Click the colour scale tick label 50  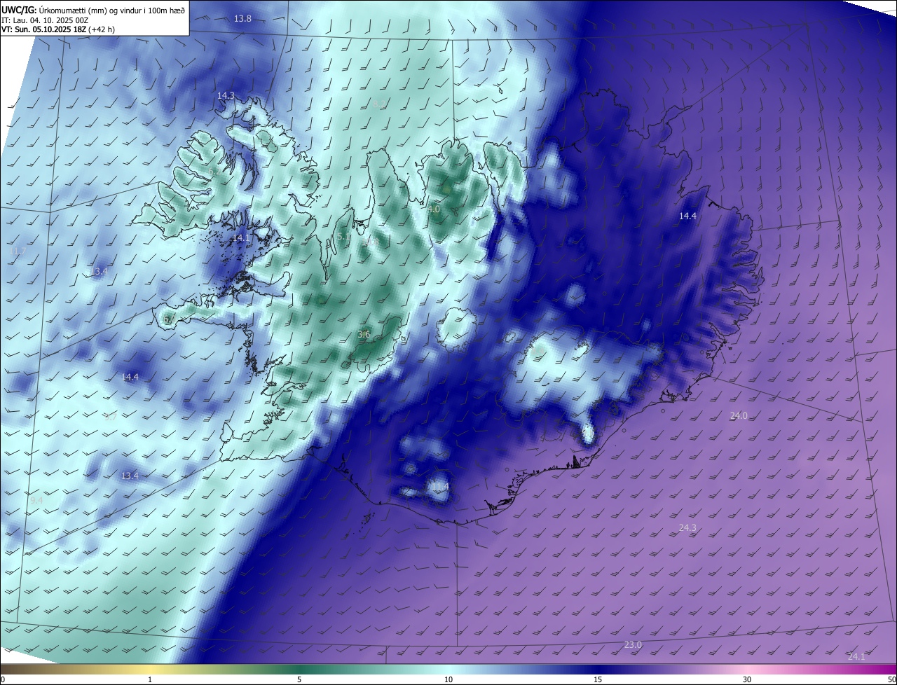click(x=891, y=679)
